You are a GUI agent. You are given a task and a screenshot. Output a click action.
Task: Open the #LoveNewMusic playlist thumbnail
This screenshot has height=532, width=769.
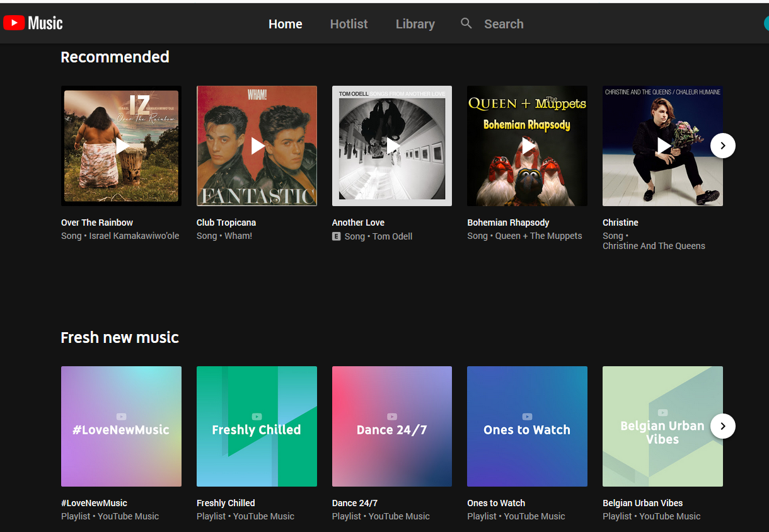[121, 426]
